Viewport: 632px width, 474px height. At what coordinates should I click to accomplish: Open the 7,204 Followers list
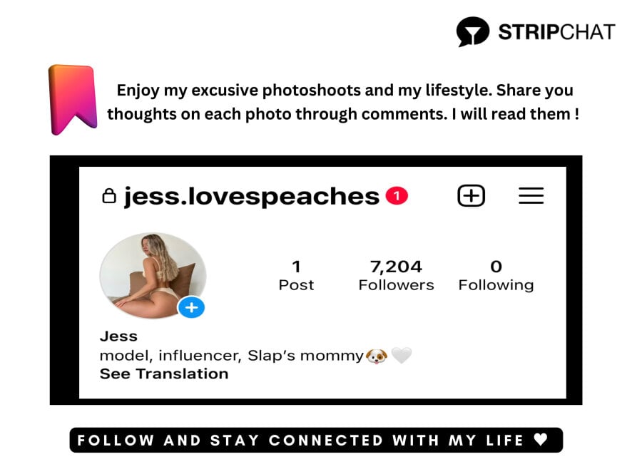click(x=396, y=275)
